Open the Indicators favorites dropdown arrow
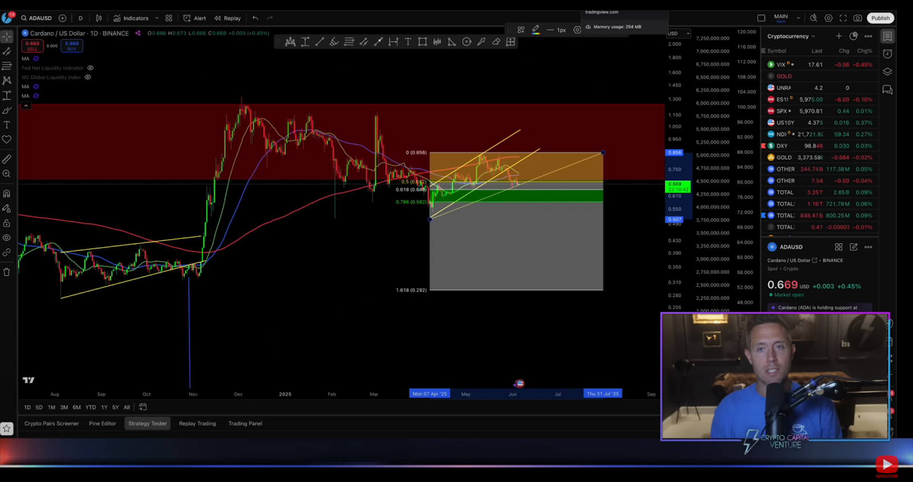The width and height of the screenshot is (913, 482). (157, 18)
